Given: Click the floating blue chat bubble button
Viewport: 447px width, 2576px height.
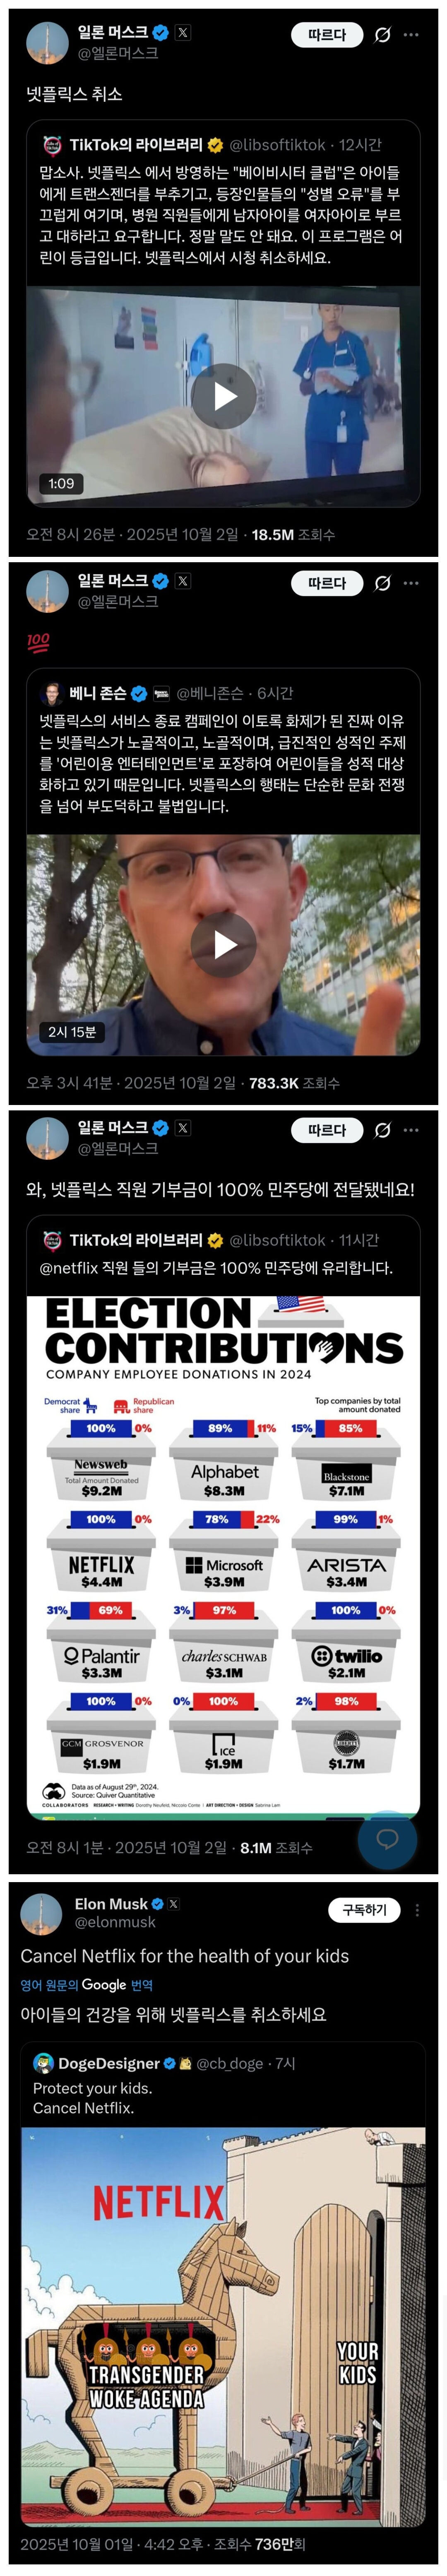Looking at the screenshot, I should tap(387, 1839).
